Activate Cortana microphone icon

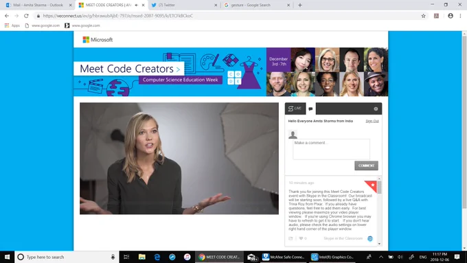click(113, 257)
